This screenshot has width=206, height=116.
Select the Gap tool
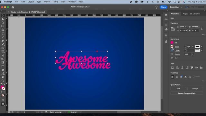[x=3, y=26]
